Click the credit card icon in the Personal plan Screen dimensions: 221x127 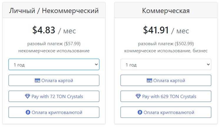pos(37,80)
